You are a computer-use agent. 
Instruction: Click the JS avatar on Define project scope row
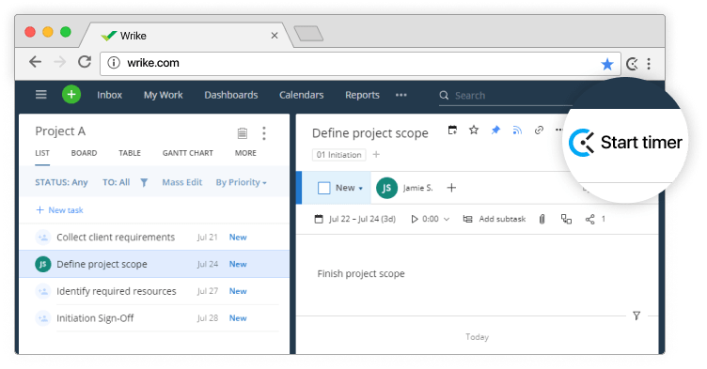coord(43,264)
